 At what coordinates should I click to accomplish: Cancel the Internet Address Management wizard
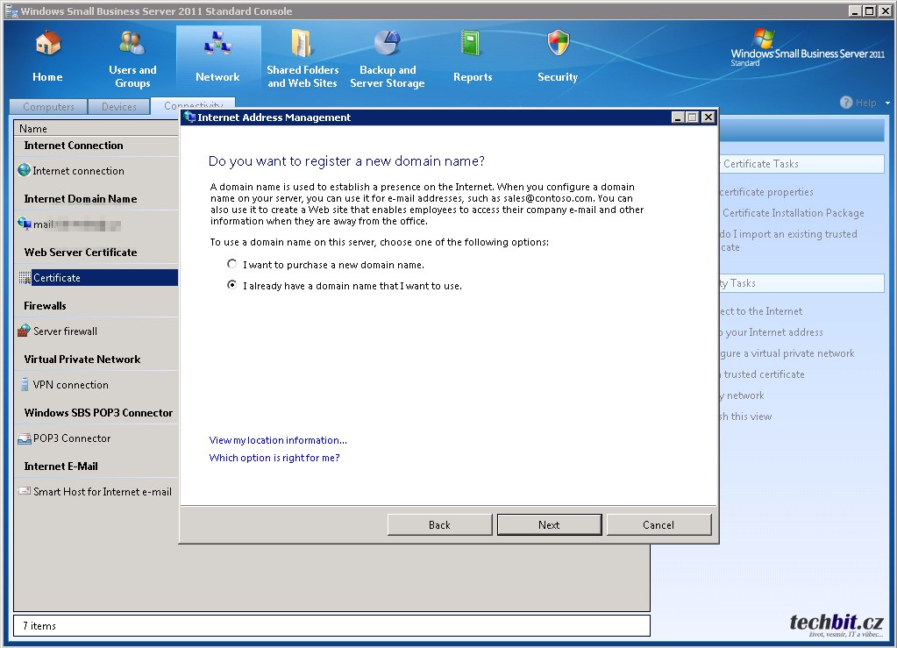(659, 524)
